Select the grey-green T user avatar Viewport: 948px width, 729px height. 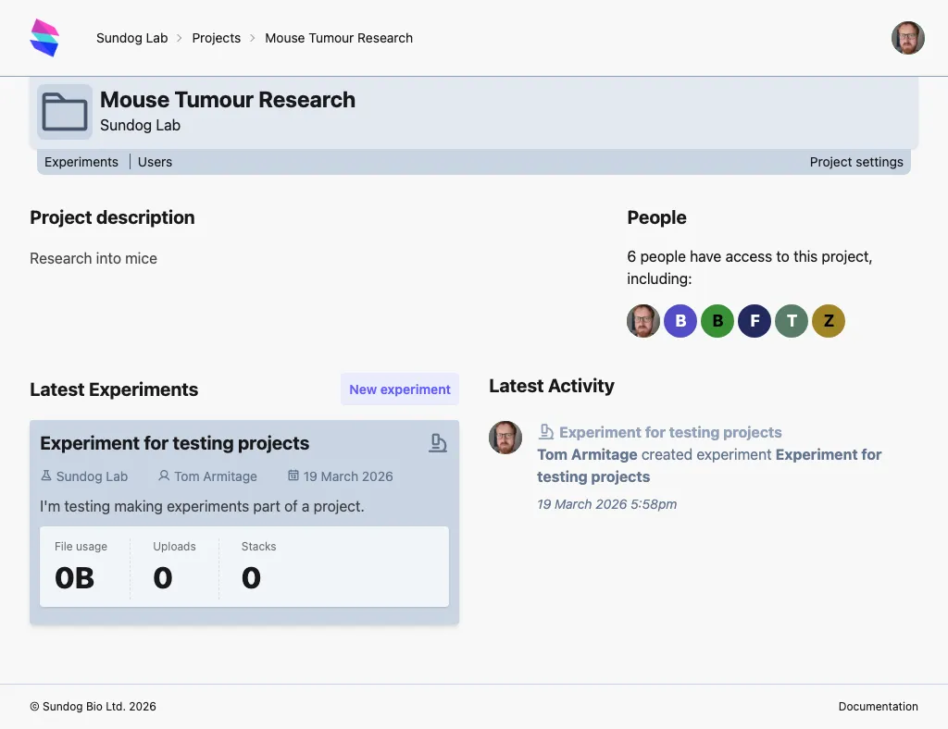coord(792,321)
